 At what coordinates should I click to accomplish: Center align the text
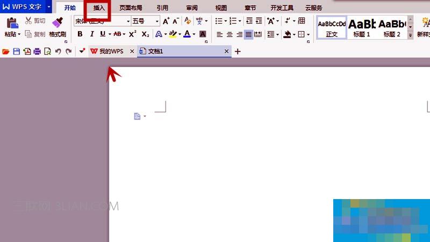(230, 34)
